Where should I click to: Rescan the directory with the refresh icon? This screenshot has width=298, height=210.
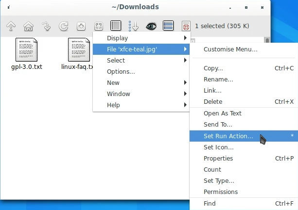(x=64, y=26)
